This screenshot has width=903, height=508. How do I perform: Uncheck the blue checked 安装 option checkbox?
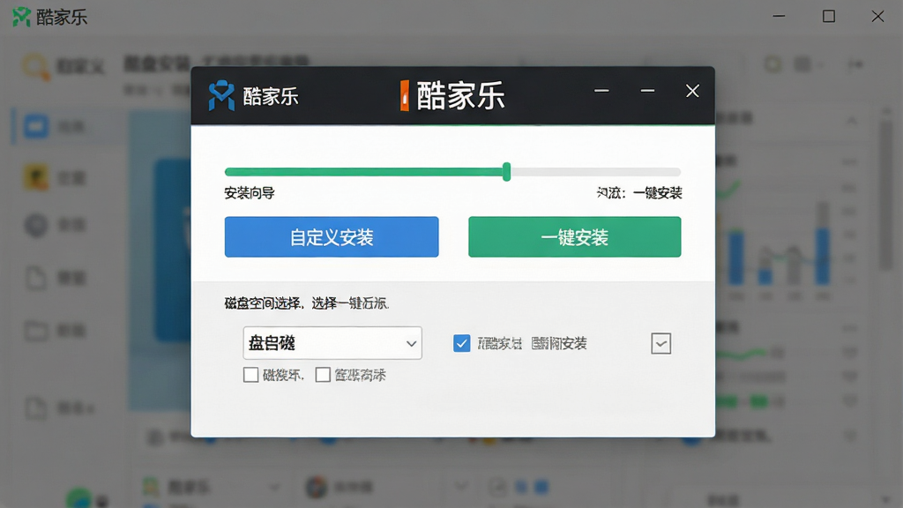461,343
